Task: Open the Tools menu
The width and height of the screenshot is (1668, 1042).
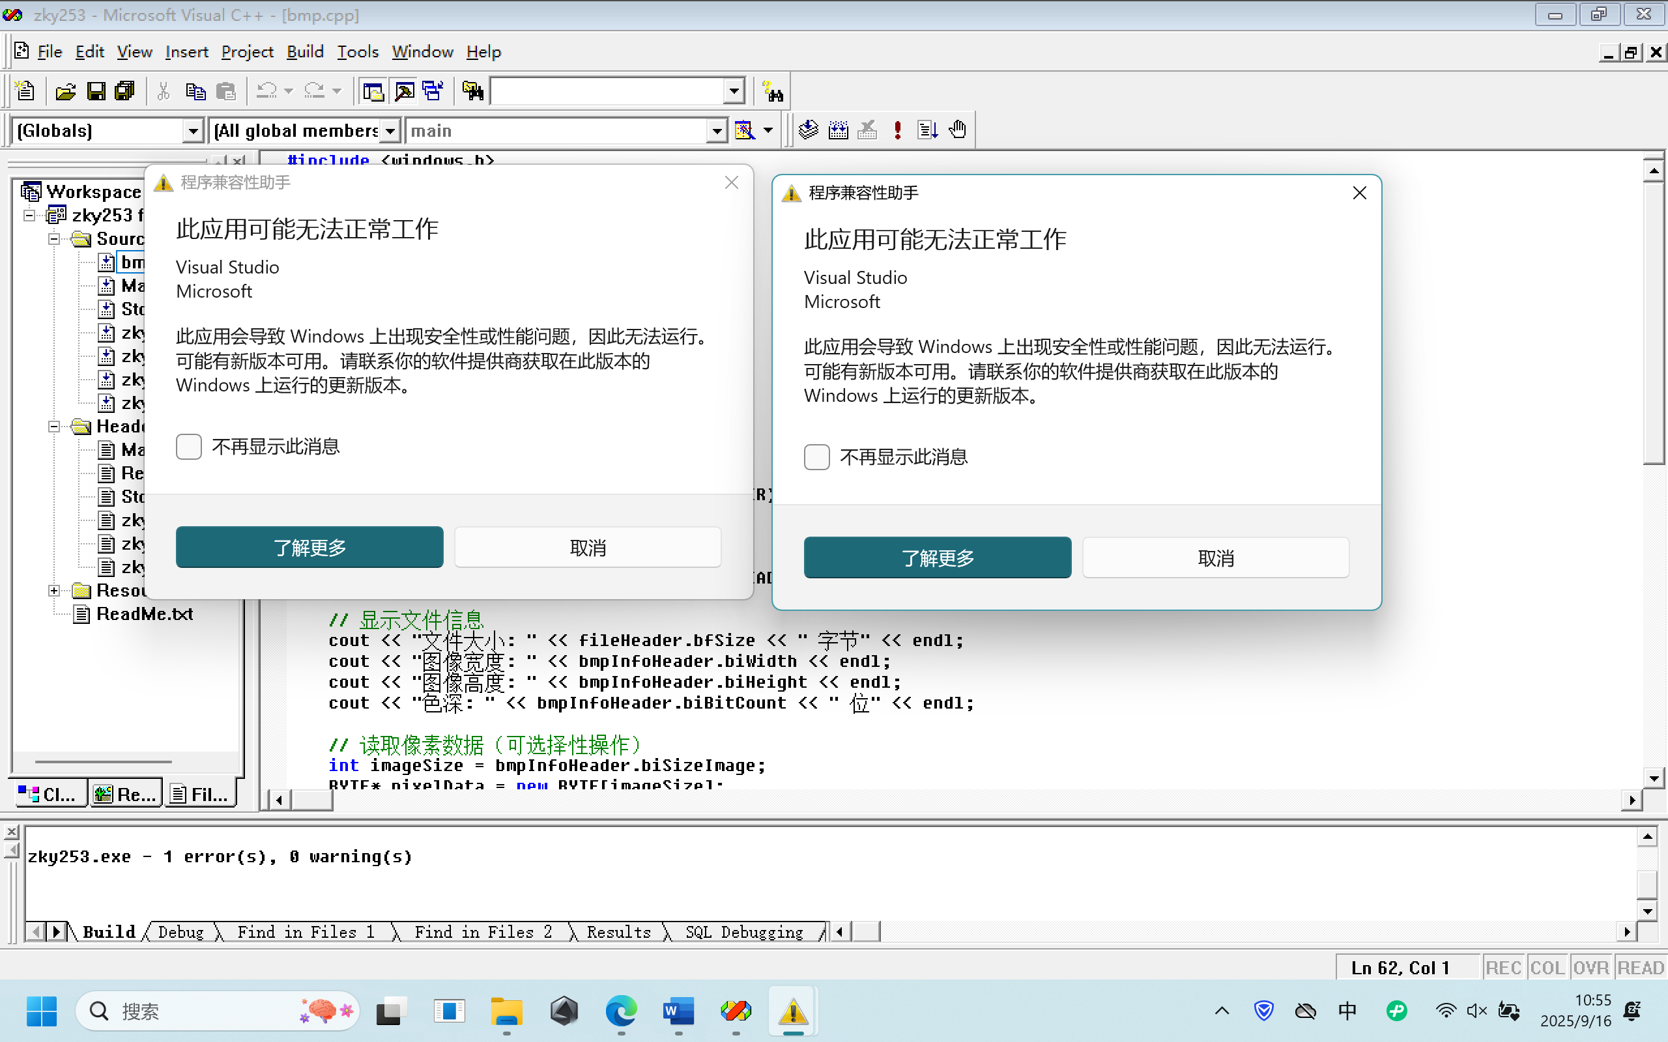Action: (358, 51)
